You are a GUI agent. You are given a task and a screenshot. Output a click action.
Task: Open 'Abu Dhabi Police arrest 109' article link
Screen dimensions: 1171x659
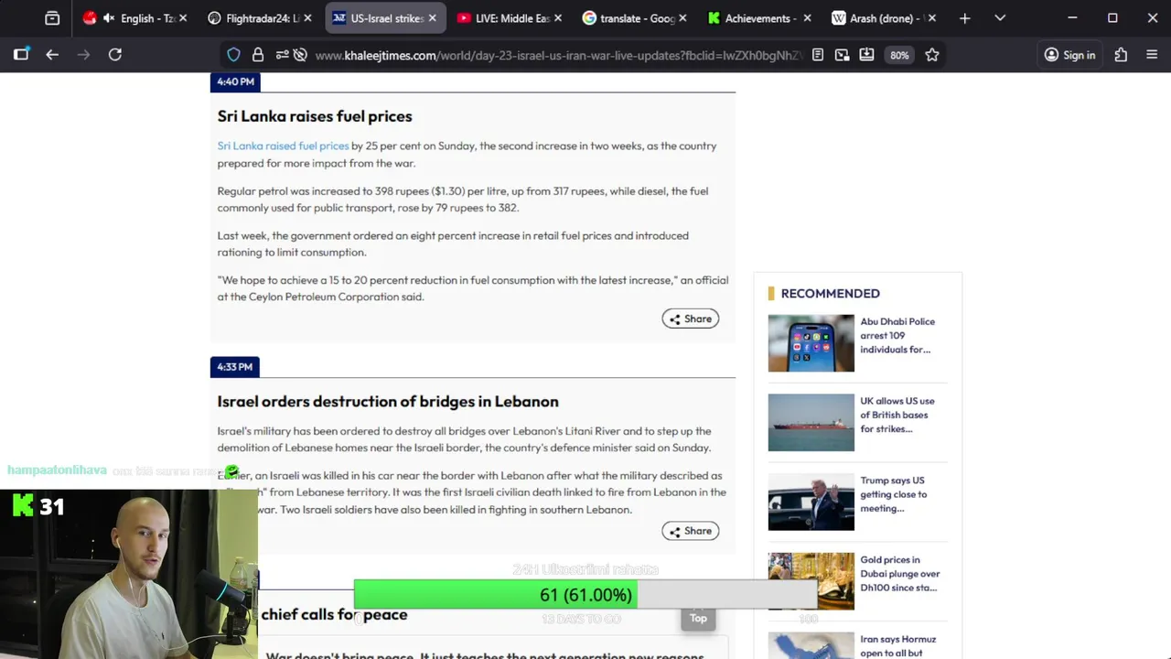[897, 335]
